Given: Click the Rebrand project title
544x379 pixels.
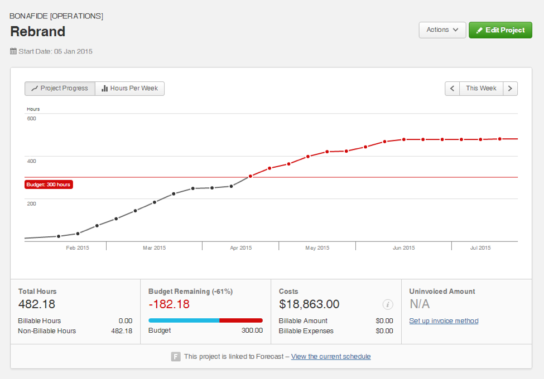Looking at the screenshot, I should [x=38, y=32].
